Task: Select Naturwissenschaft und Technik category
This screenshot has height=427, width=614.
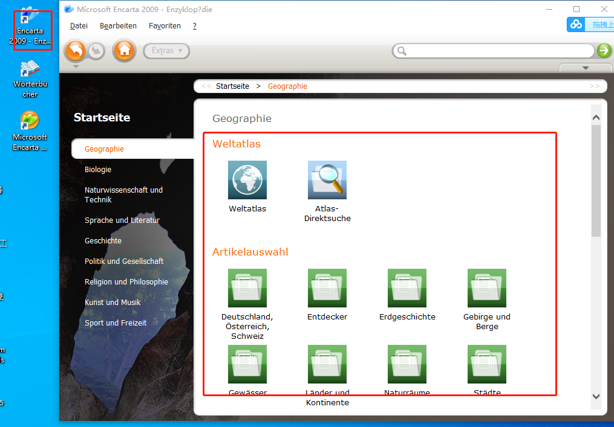Action: click(124, 194)
